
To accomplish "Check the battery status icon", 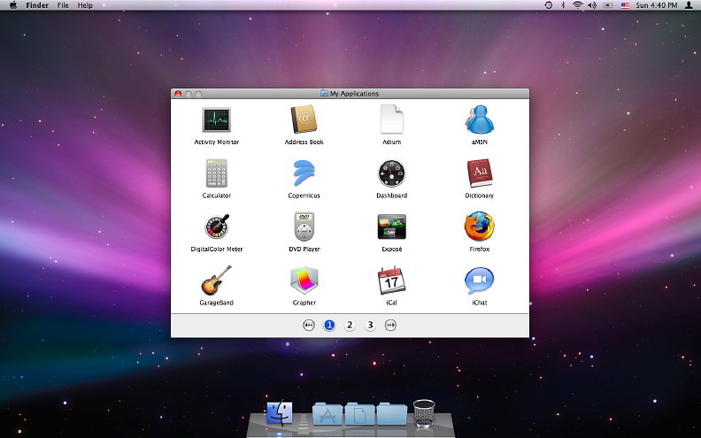I will click(x=608, y=5).
